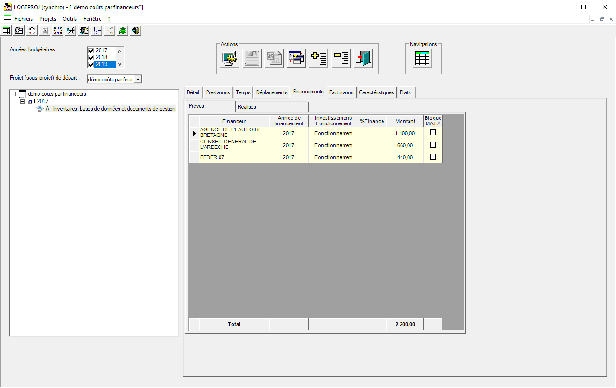Click the green-header table toolbar icon
Image resolution: width=616 pixels, height=388 pixels.
coord(6,31)
